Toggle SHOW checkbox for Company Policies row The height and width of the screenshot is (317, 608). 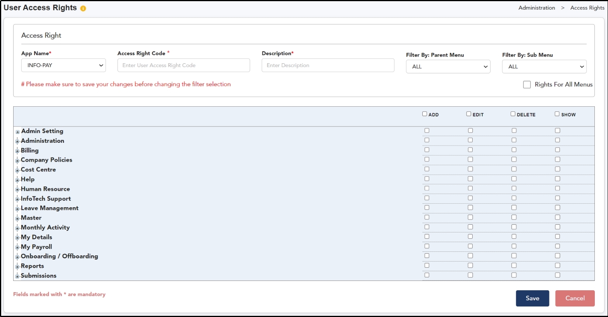[x=557, y=159]
